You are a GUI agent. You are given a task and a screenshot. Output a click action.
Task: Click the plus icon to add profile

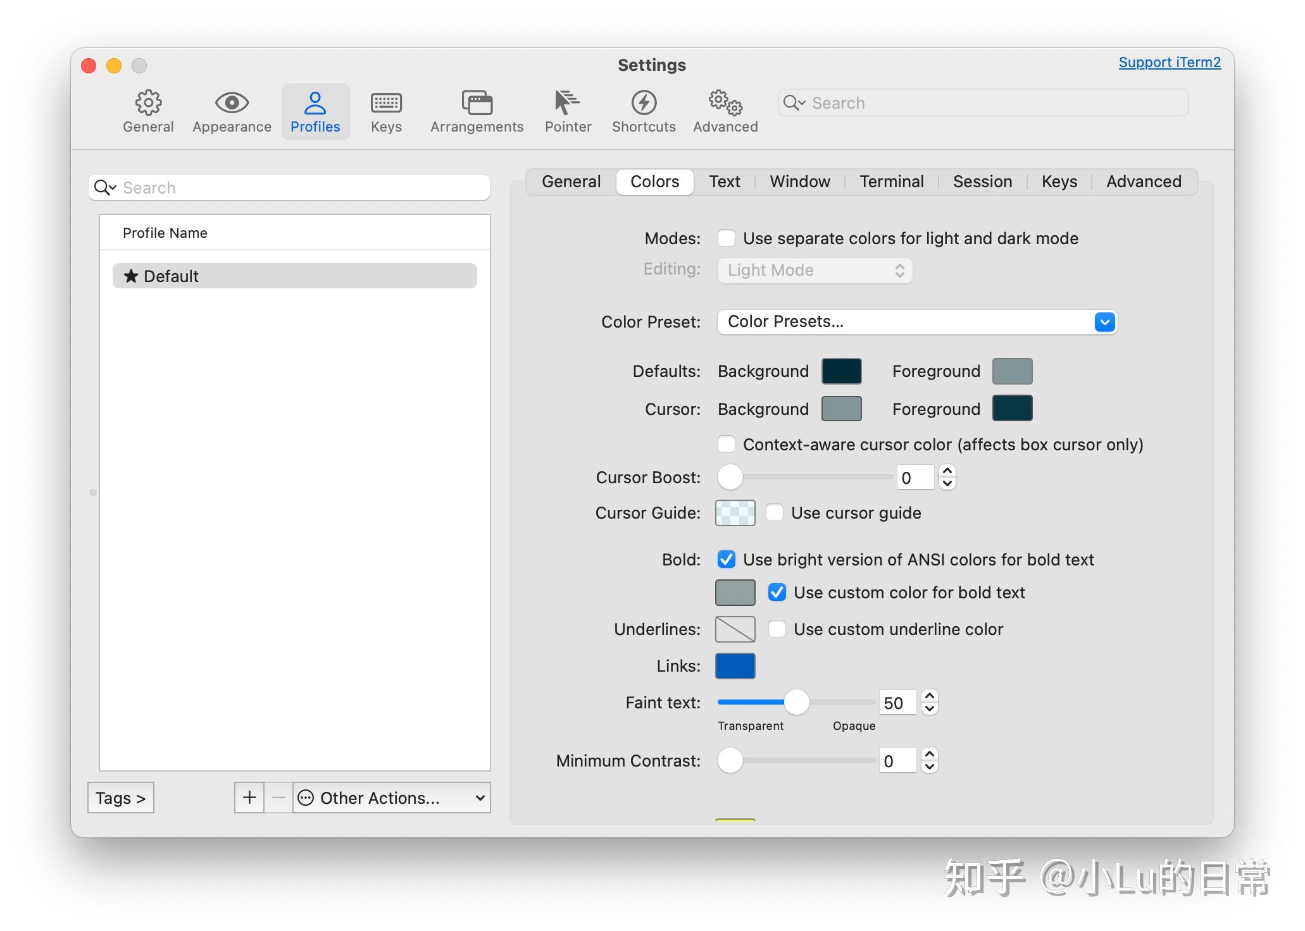249,798
